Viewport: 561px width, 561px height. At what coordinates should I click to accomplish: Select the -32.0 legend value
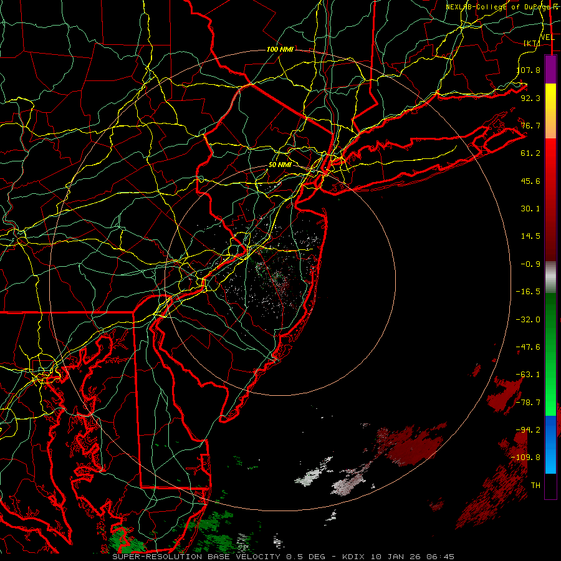pyautogui.click(x=528, y=320)
